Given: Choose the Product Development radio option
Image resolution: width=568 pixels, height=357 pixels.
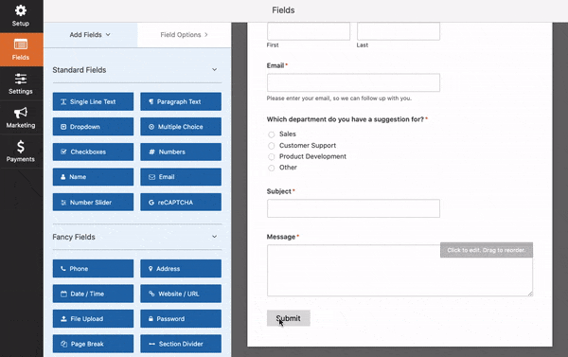Looking at the screenshot, I should (272, 156).
